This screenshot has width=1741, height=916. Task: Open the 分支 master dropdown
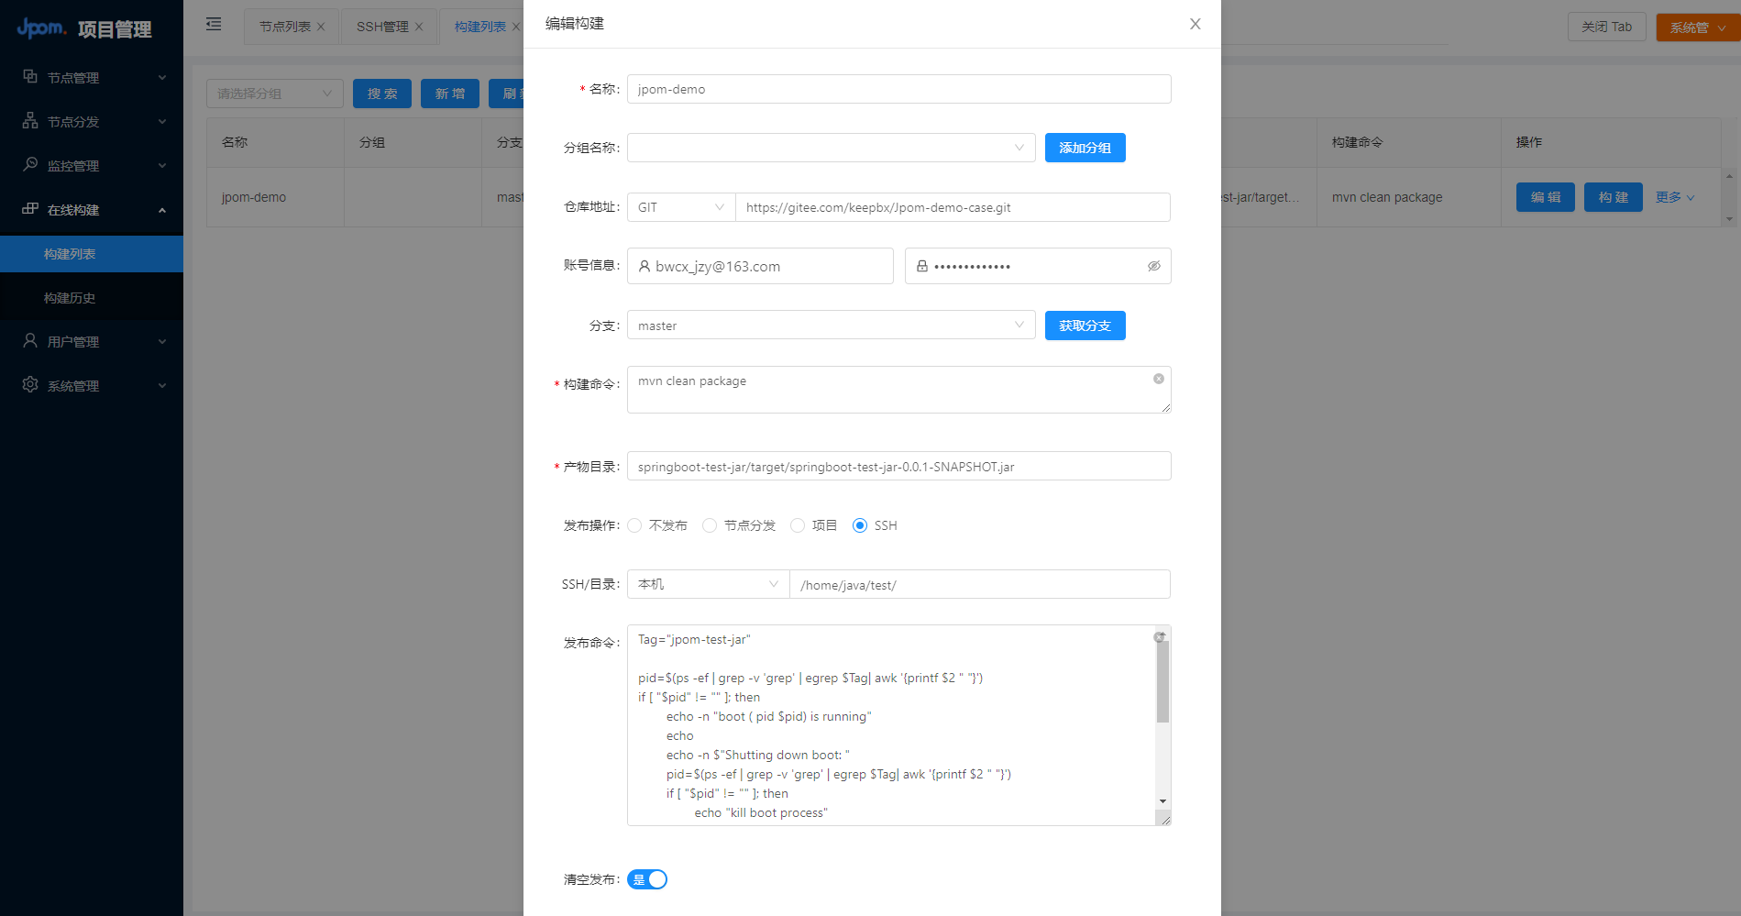point(831,326)
